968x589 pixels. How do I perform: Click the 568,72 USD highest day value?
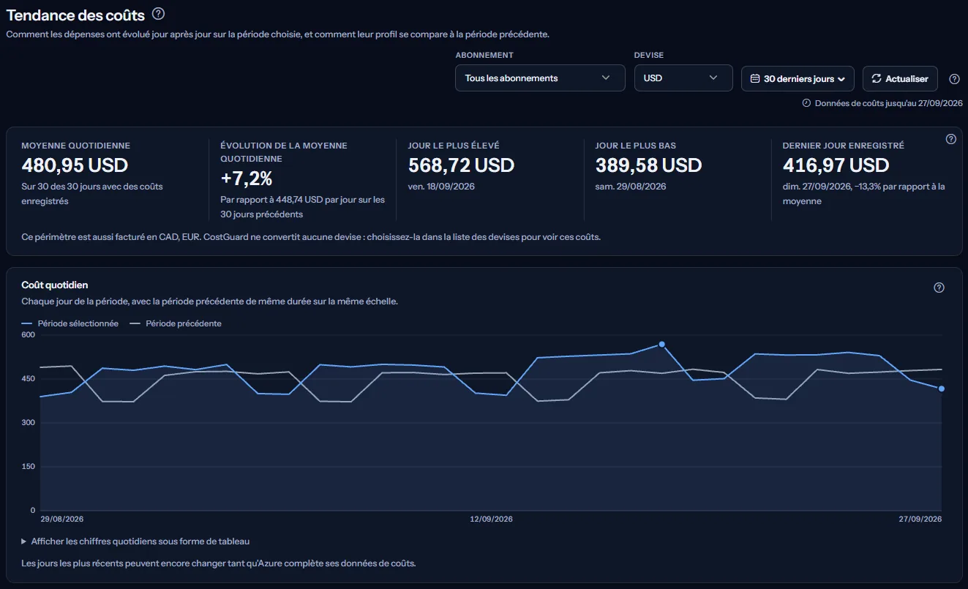point(461,165)
